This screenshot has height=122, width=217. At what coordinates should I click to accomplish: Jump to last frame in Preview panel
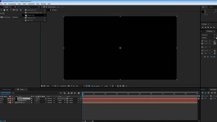click(214, 27)
